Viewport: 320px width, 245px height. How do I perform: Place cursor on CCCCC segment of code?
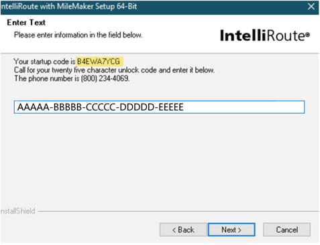[102, 107]
